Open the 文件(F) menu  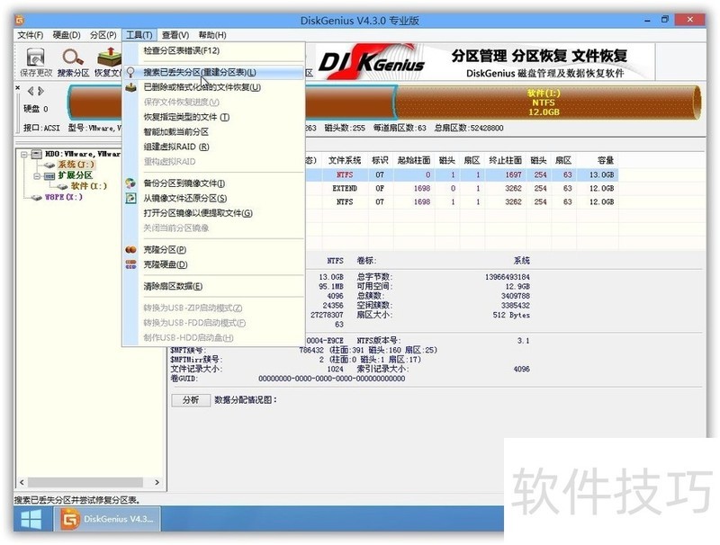pos(30,35)
